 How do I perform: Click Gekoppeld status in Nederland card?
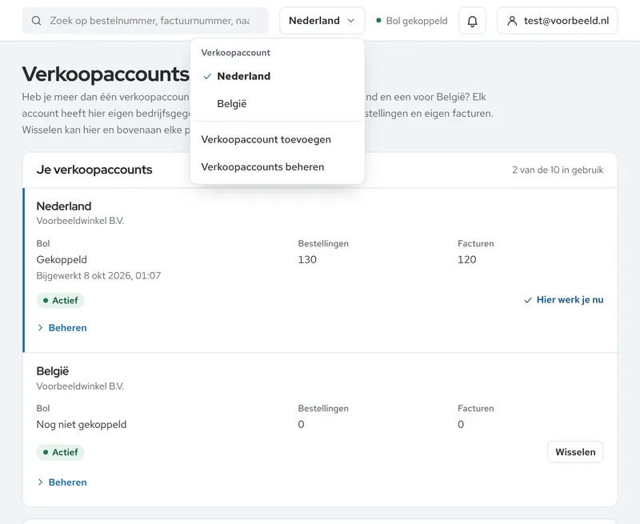tap(62, 259)
